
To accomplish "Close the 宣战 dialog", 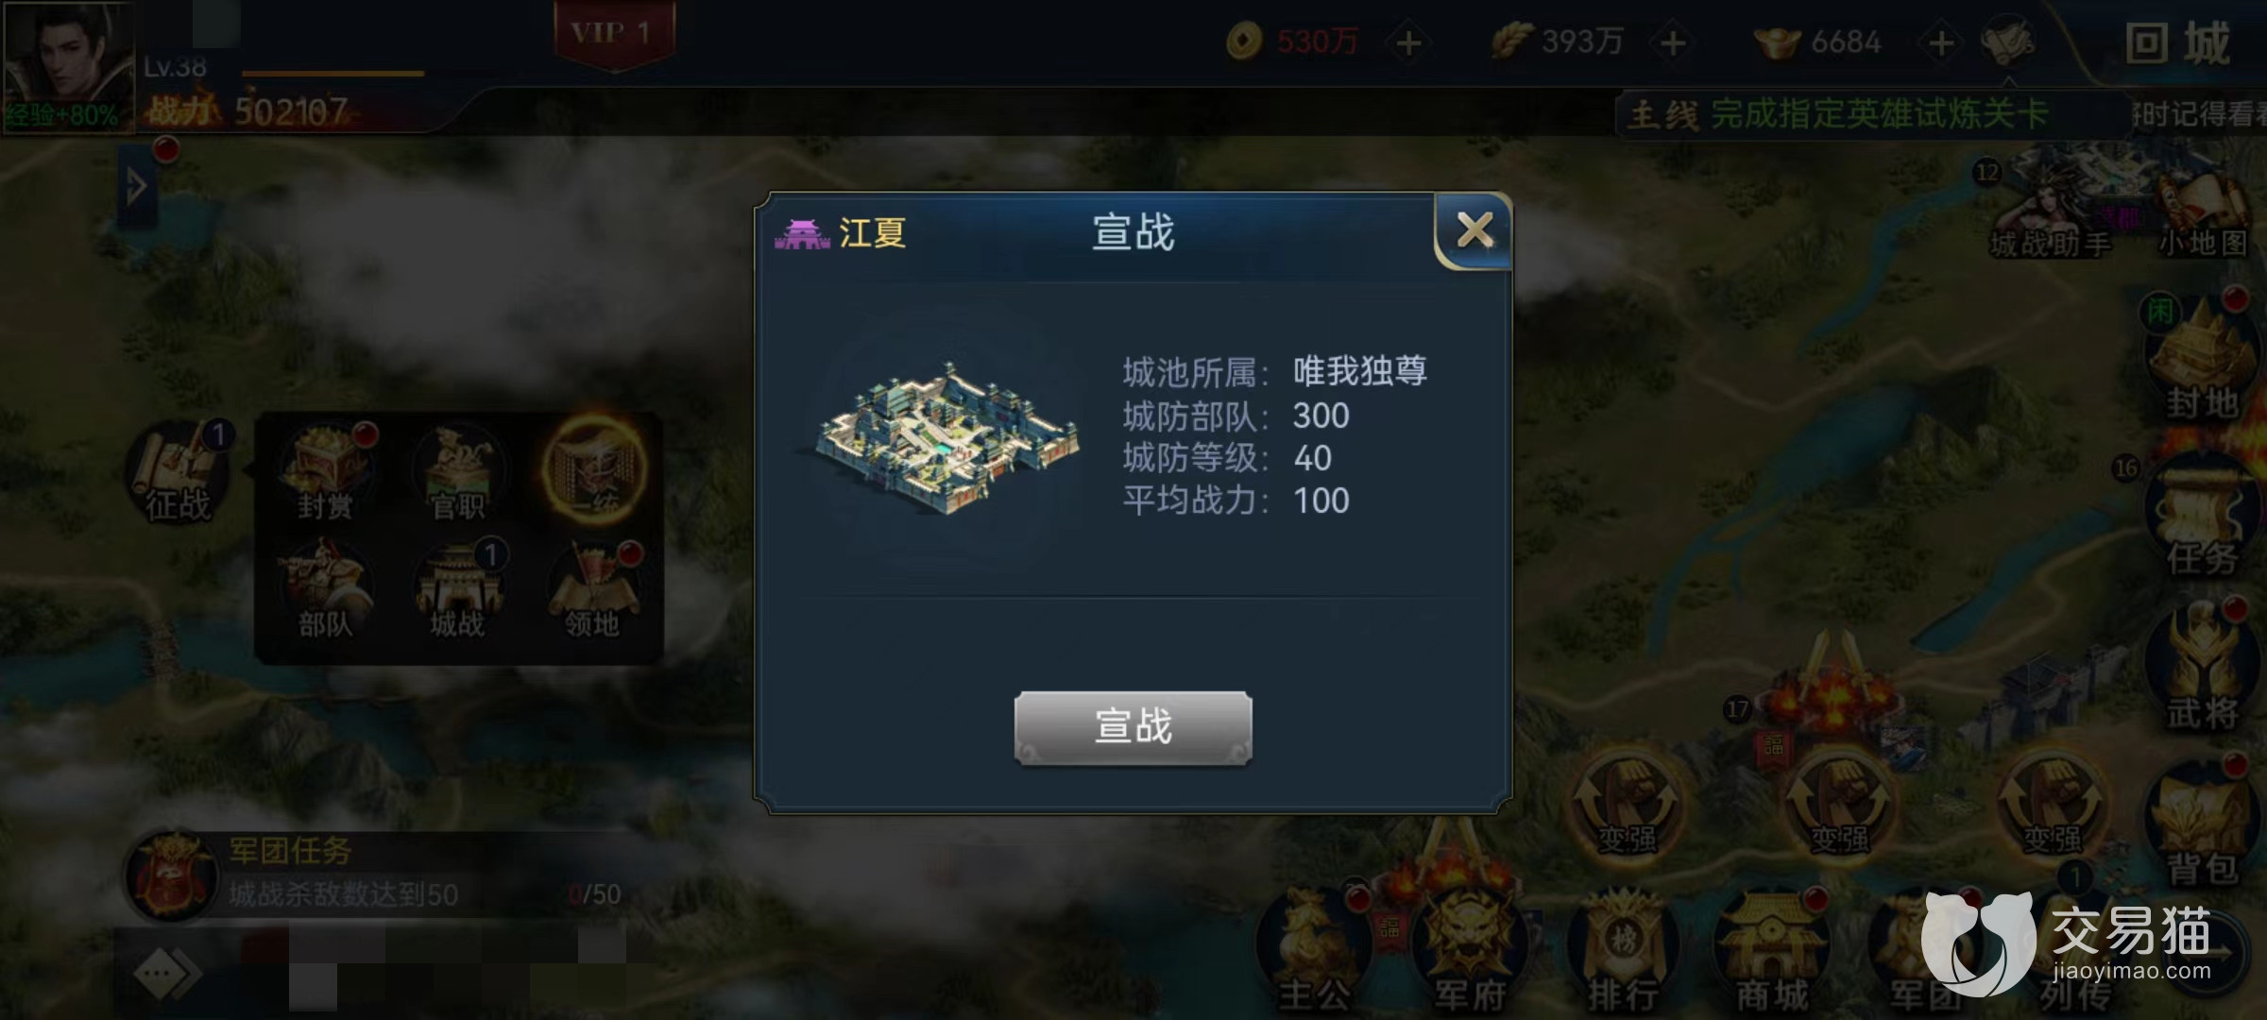I will [x=1474, y=230].
